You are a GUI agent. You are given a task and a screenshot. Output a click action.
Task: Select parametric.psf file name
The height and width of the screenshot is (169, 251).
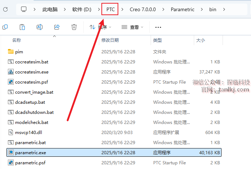click(x=30, y=163)
